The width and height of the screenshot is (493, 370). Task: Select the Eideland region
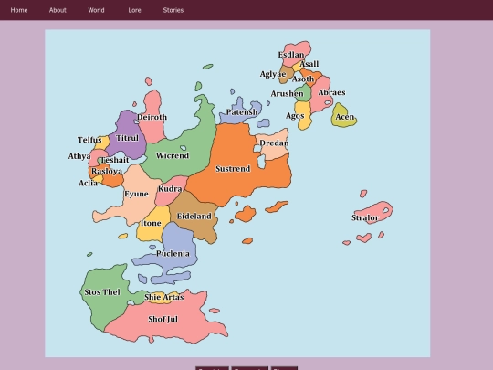pos(194,217)
